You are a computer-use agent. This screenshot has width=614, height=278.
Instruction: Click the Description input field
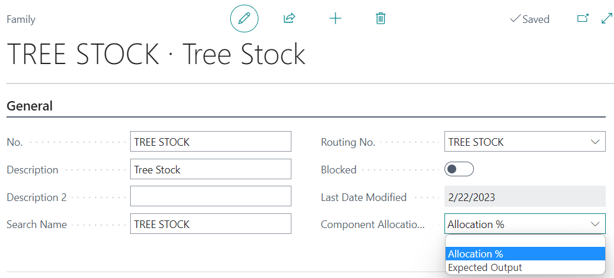(211, 169)
